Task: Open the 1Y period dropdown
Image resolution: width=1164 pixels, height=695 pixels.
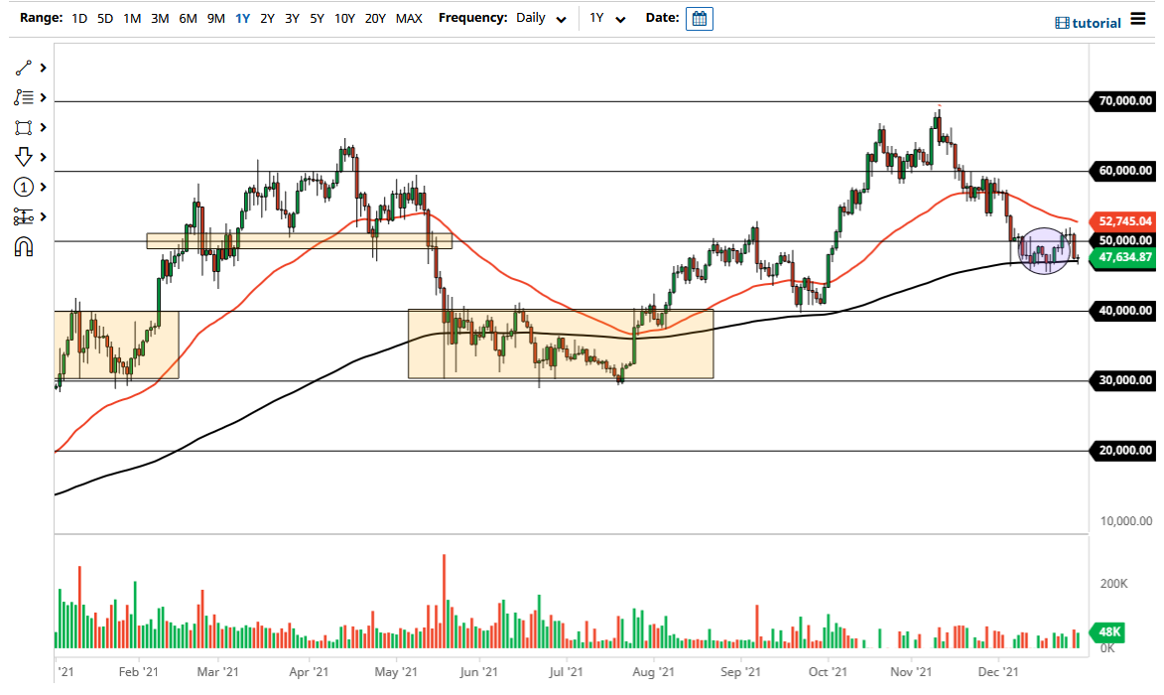Action: click(607, 19)
